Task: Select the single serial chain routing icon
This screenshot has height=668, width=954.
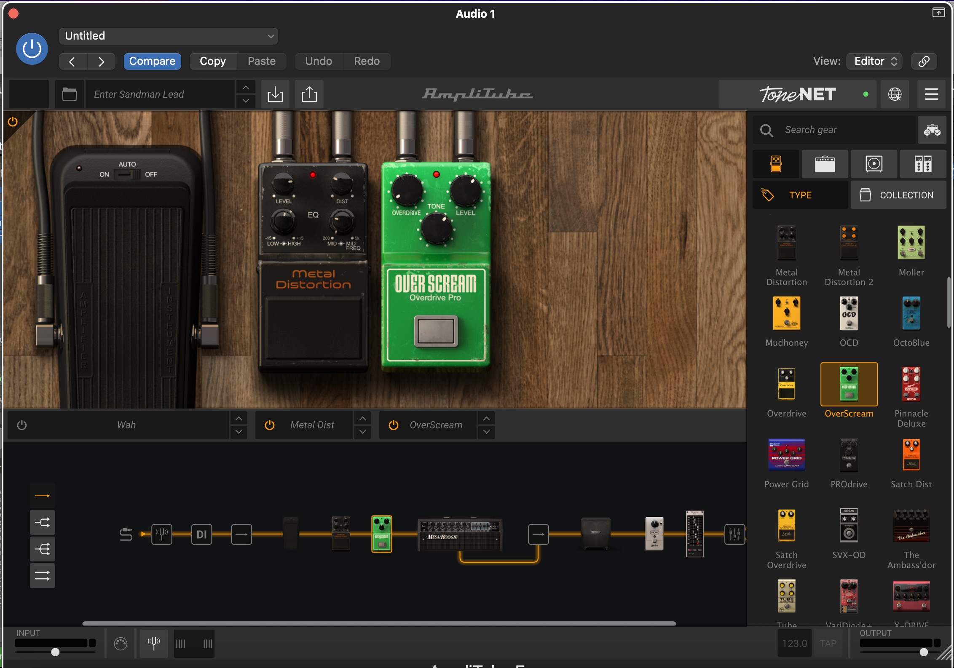Action: coord(42,496)
